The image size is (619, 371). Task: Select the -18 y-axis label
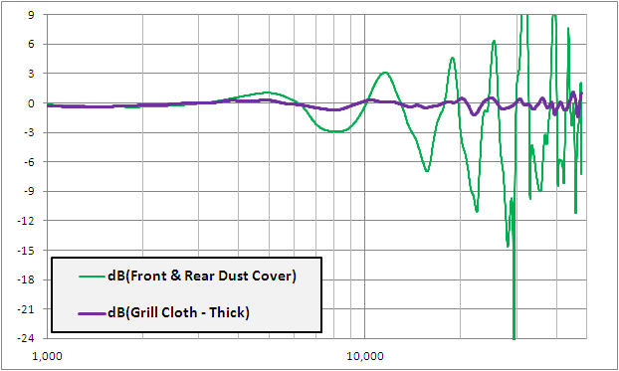click(26, 279)
